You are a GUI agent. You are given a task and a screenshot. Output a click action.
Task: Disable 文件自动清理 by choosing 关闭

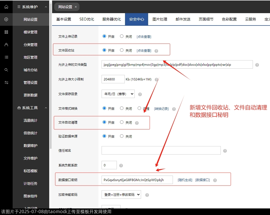pos(121,122)
